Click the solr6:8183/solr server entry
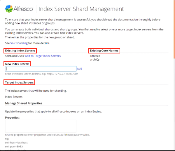This screenshot has width=175, height=151. tap(15, 56)
